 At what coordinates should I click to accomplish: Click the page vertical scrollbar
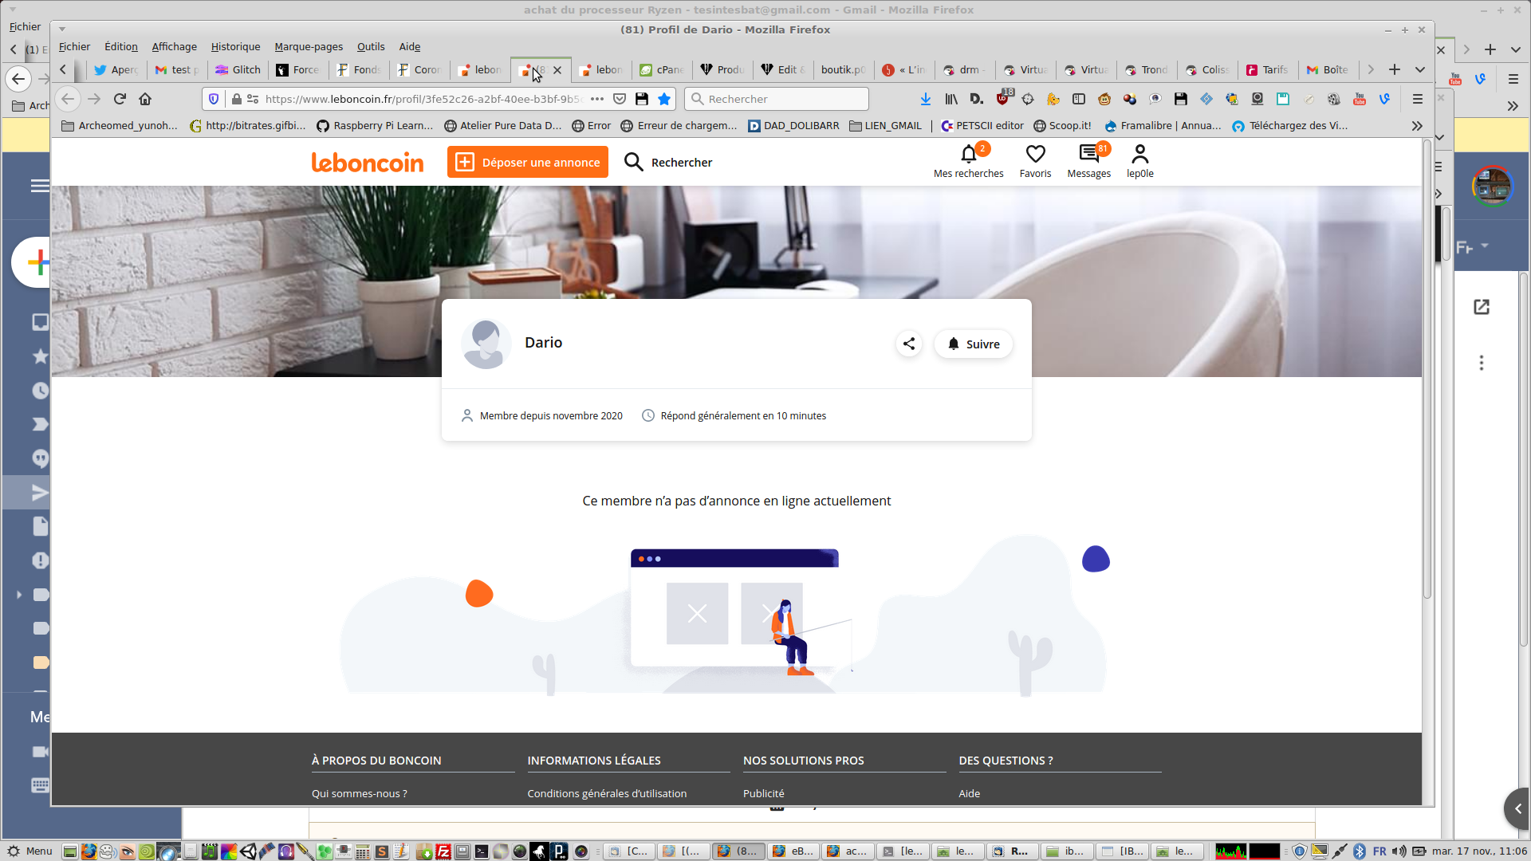[1427, 367]
